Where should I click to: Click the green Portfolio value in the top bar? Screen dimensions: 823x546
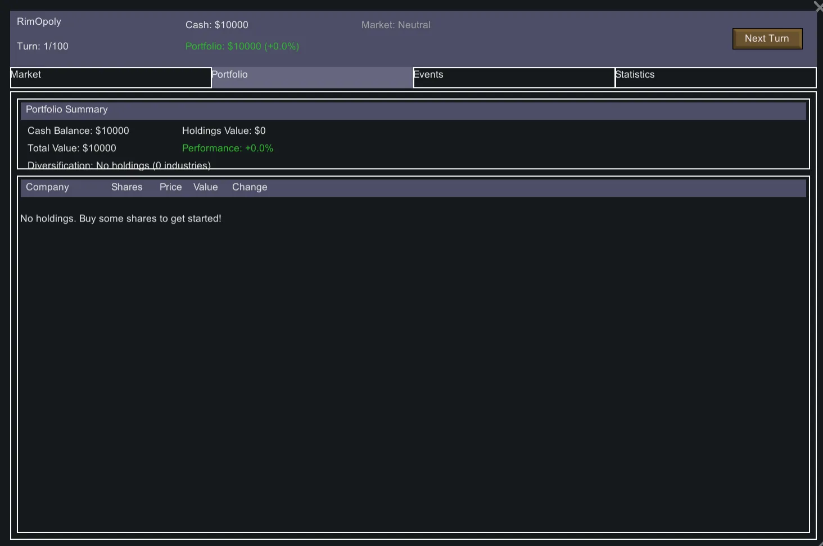point(242,47)
